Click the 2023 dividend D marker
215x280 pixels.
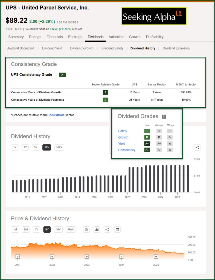click(x=87, y=256)
